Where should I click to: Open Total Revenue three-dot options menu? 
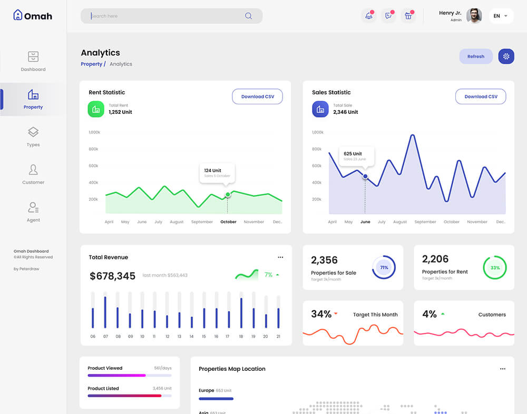coord(280,257)
